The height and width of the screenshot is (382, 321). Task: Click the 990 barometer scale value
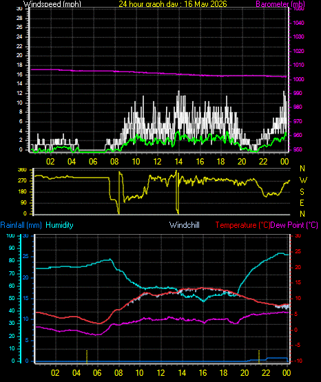tap(298, 94)
